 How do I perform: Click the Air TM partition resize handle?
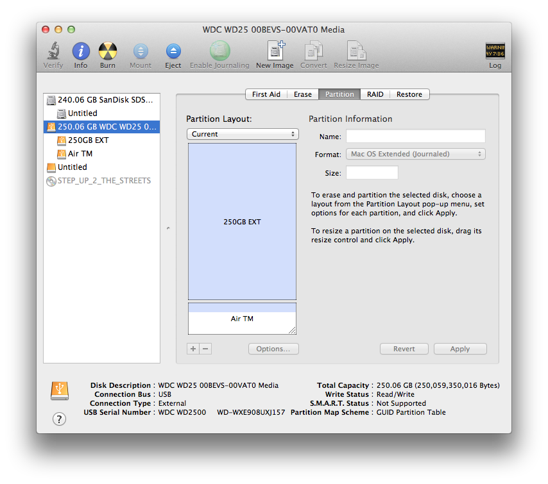(292, 330)
